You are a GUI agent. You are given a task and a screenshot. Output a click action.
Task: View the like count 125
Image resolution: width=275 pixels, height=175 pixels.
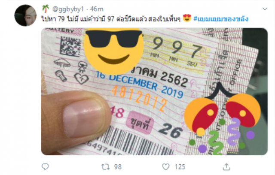pos(180,167)
